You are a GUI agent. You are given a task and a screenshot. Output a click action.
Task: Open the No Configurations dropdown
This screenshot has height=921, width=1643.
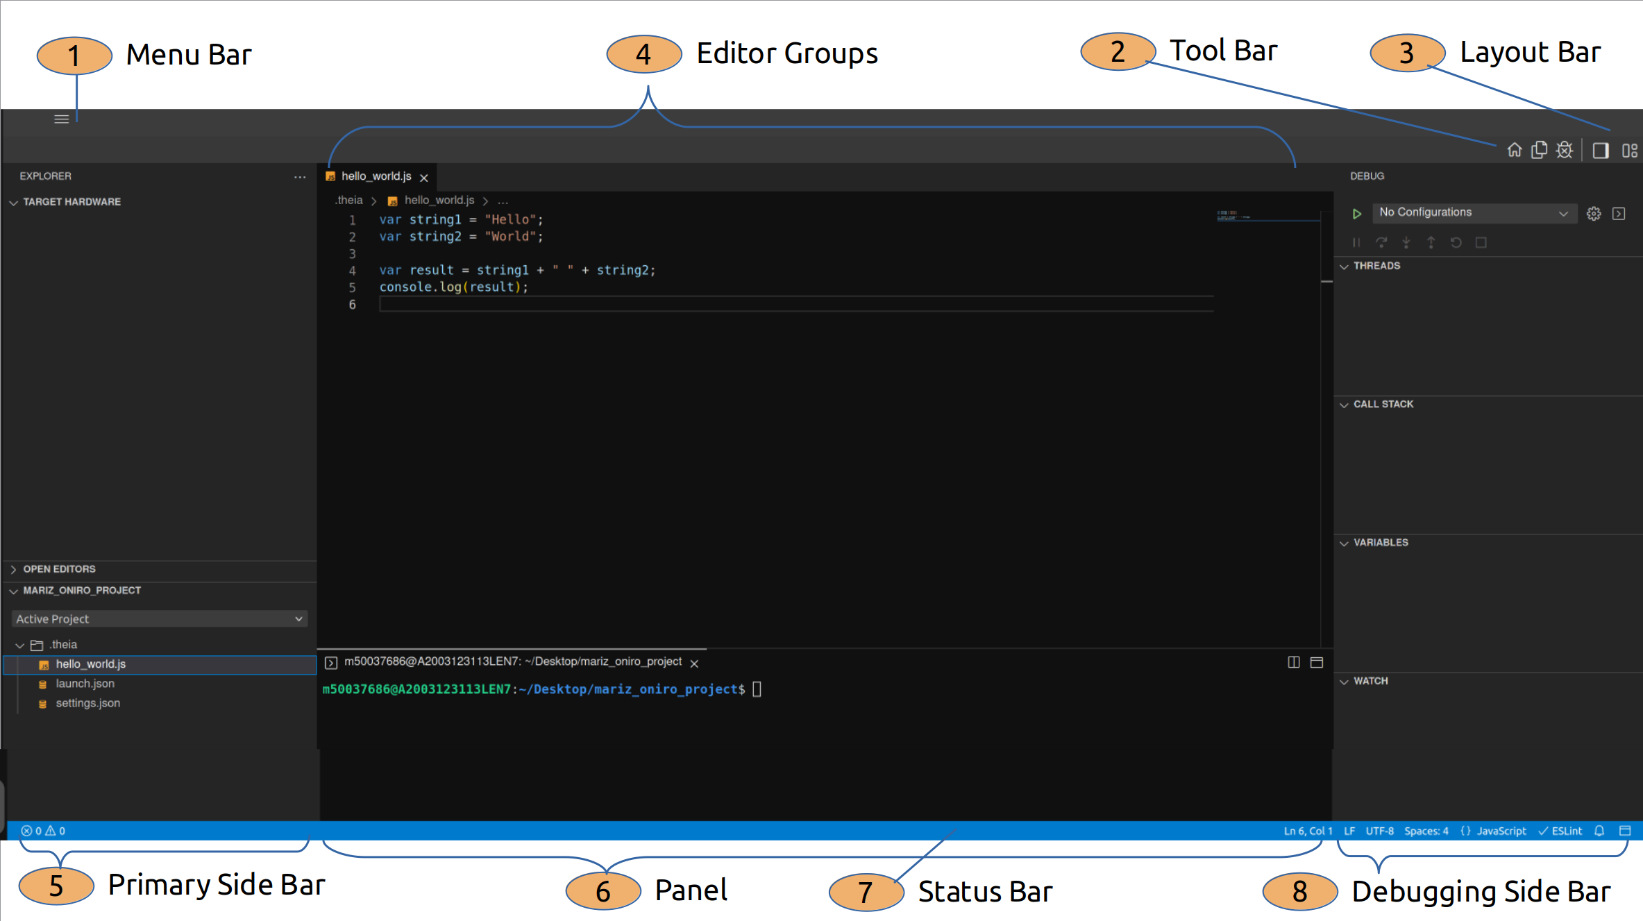(x=1474, y=212)
